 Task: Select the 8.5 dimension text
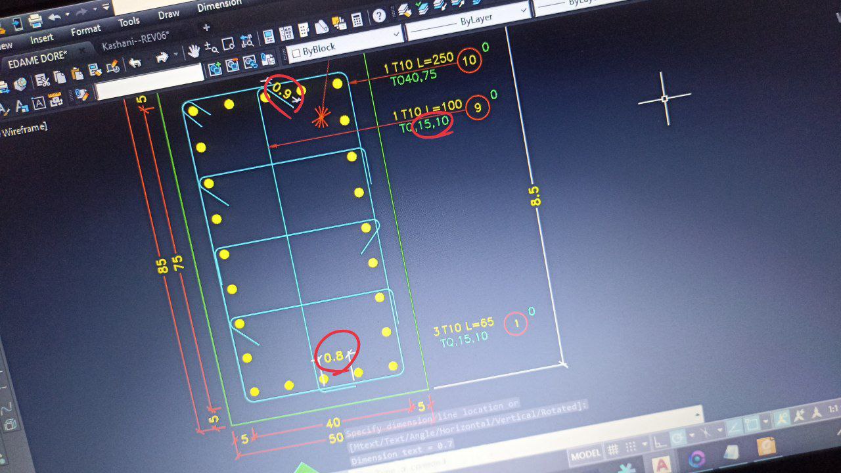(535, 196)
